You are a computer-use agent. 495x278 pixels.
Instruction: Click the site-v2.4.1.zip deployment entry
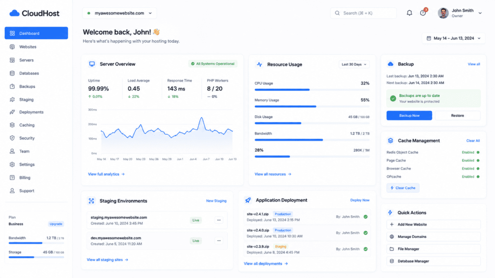pyautogui.click(x=307, y=217)
